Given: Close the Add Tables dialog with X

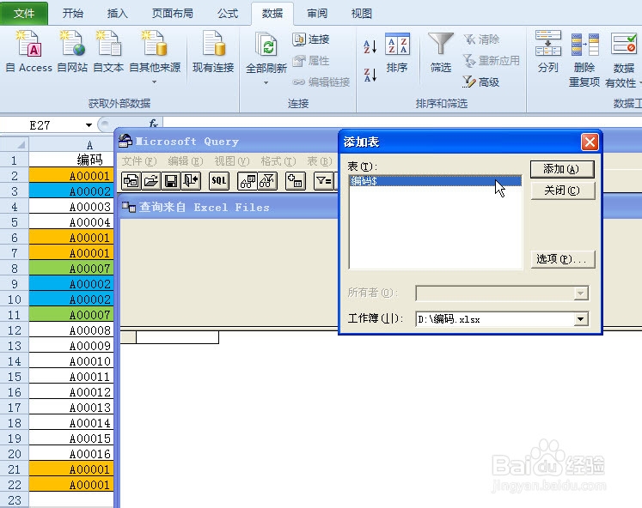Looking at the screenshot, I should [x=590, y=142].
